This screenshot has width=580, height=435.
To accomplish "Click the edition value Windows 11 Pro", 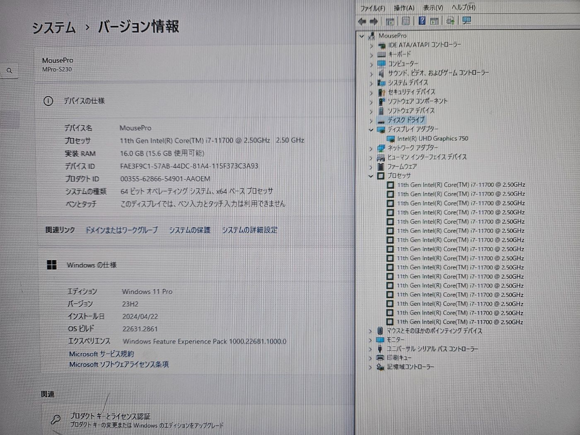I will pyautogui.click(x=147, y=292).
